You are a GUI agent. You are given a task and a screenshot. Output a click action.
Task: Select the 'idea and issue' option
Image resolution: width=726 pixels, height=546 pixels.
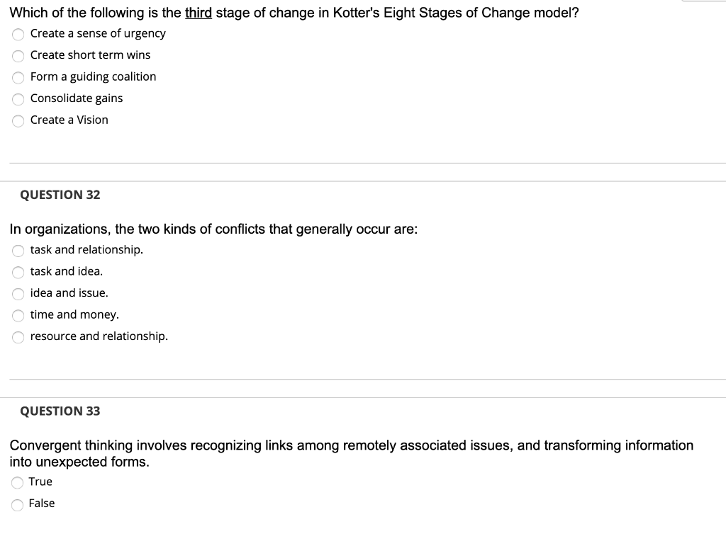point(18,294)
